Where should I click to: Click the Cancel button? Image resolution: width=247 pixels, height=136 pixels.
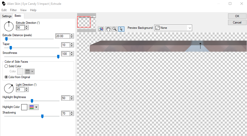tap(237, 22)
